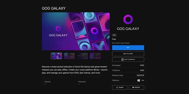Click the report flag icon
This screenshot has width=189, height=94.
pyautogui.click(x=133, y=87)
